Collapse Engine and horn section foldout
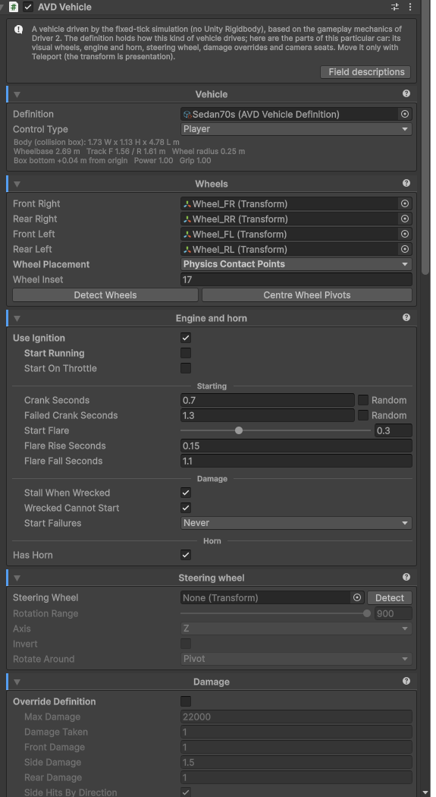Screen dimensions: 436x797 pos(17,318)
